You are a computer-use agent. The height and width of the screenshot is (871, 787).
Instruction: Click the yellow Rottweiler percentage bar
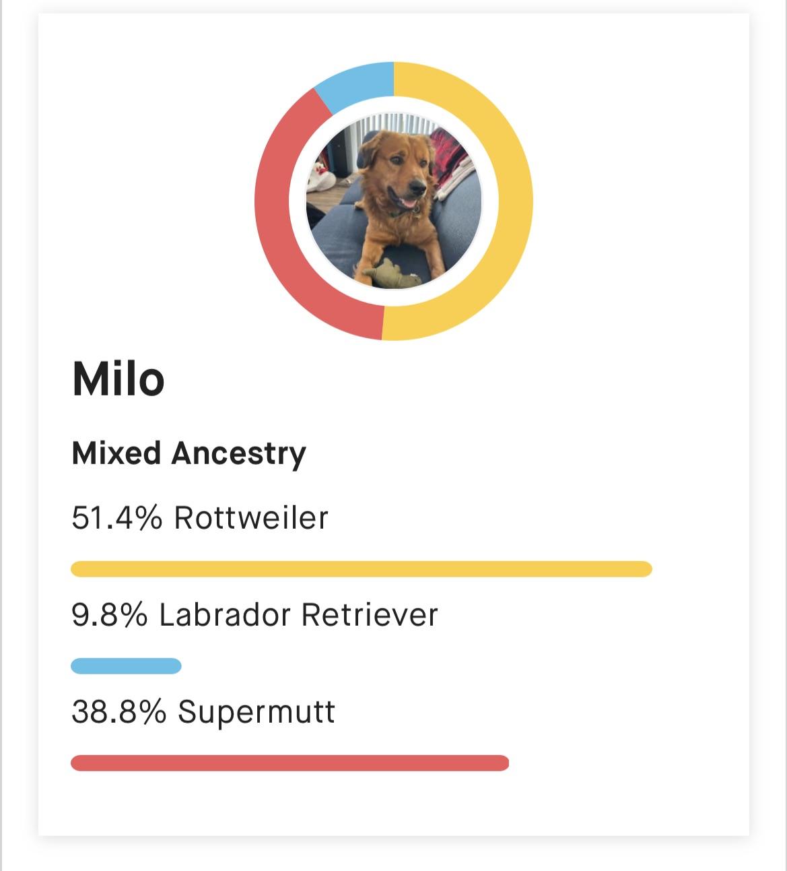pyautogui.click(x=361, y=569)
